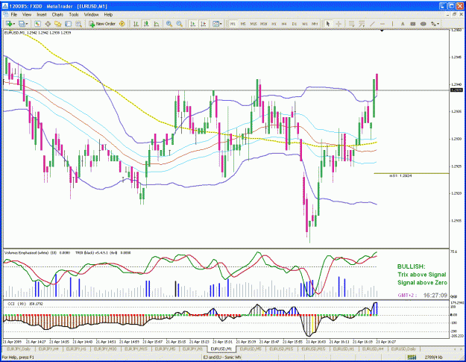Open the View menu
Screen dimensions: 466x362
26,15
